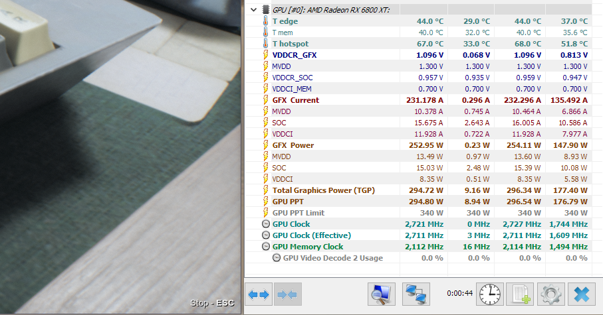Click the GPU chip icon beside Radeon RX 6800 XT
This screenshot has height=315, width=603.
coord(266,9)
